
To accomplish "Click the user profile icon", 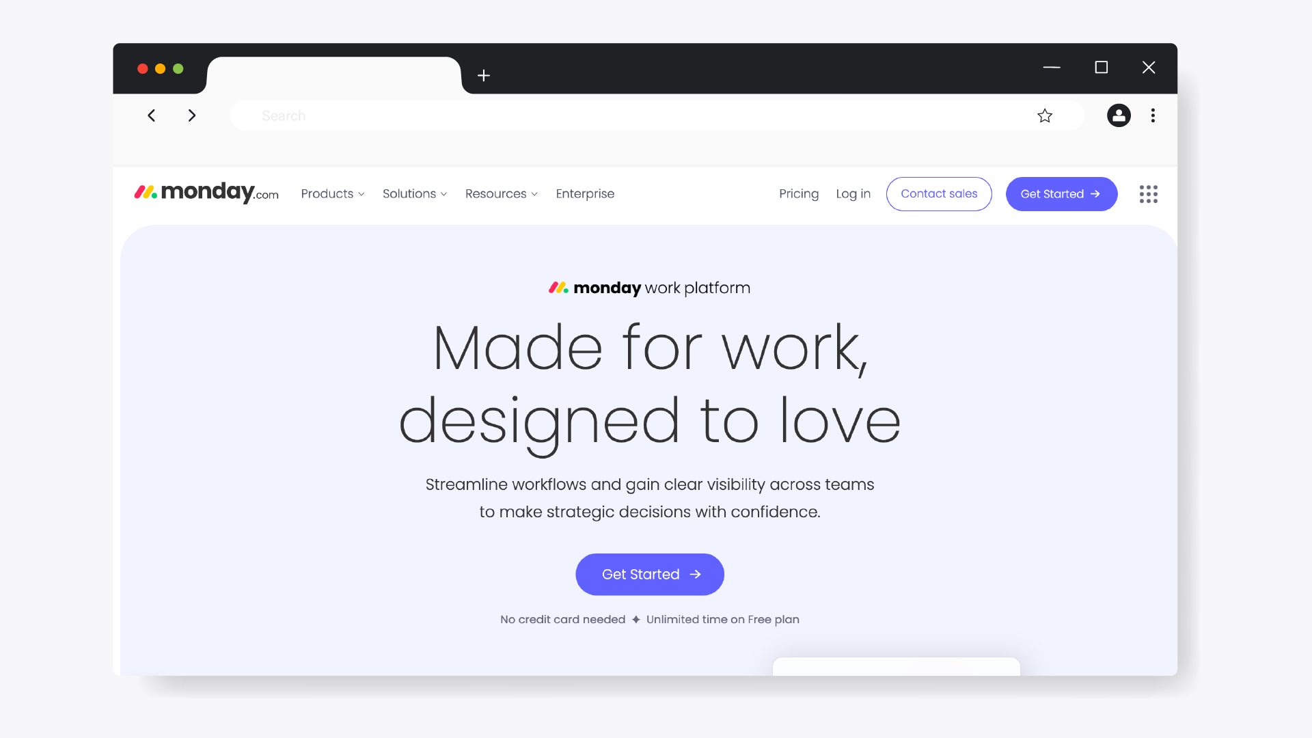I will coord(1119,115).
